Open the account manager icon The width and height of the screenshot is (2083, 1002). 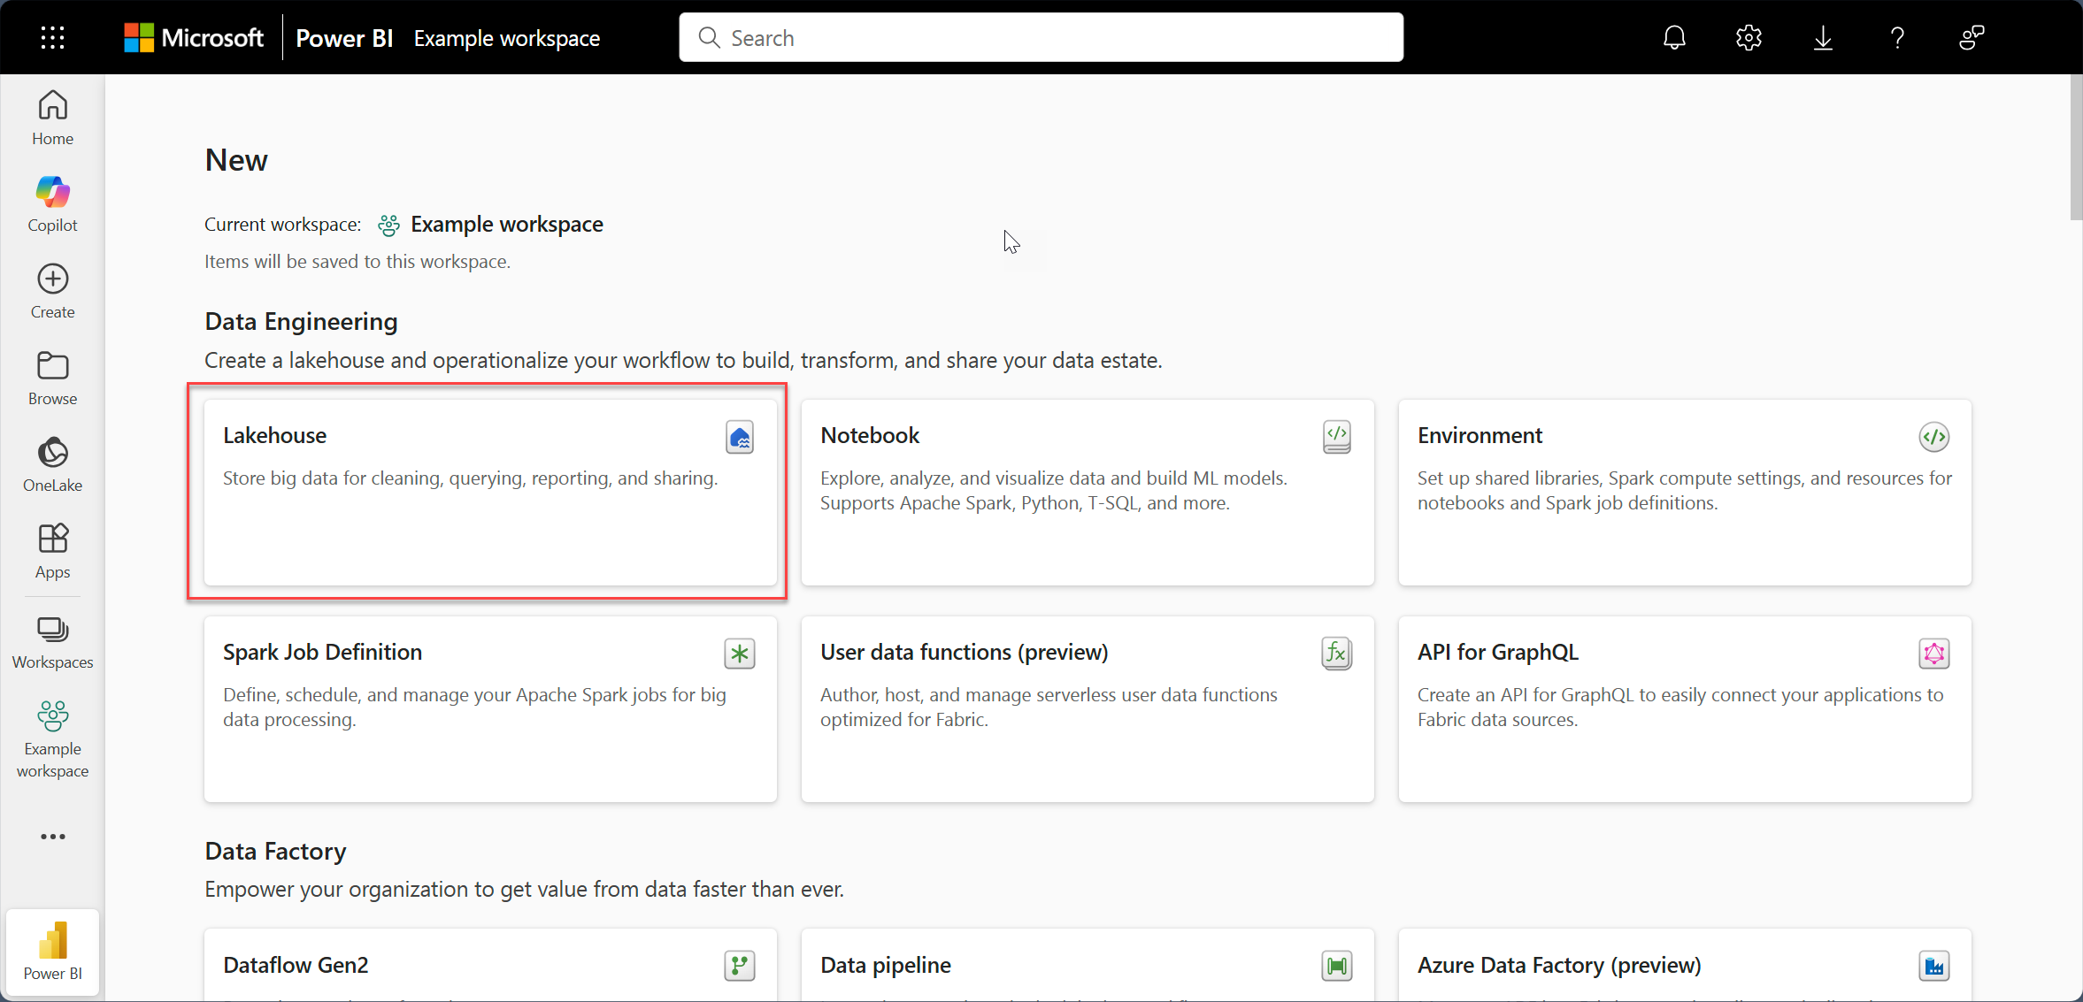tap(1972, 37)
